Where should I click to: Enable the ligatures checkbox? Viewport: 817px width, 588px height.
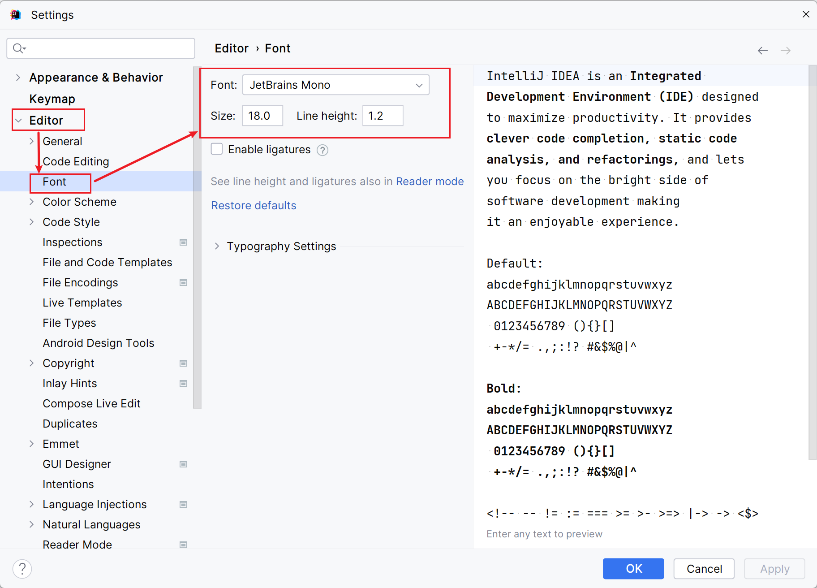(217, 149)
